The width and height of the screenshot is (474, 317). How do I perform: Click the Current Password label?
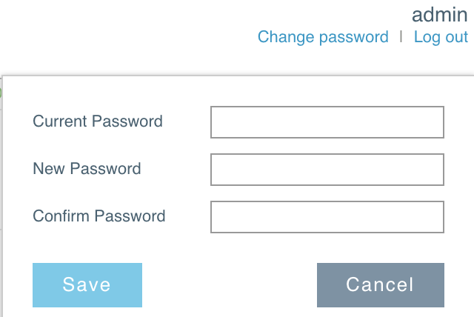tap(98, 121)
